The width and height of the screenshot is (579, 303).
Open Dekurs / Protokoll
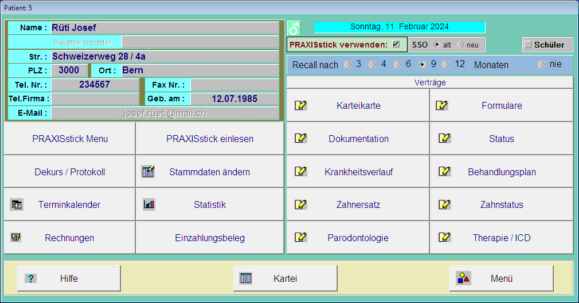(70, 172)
